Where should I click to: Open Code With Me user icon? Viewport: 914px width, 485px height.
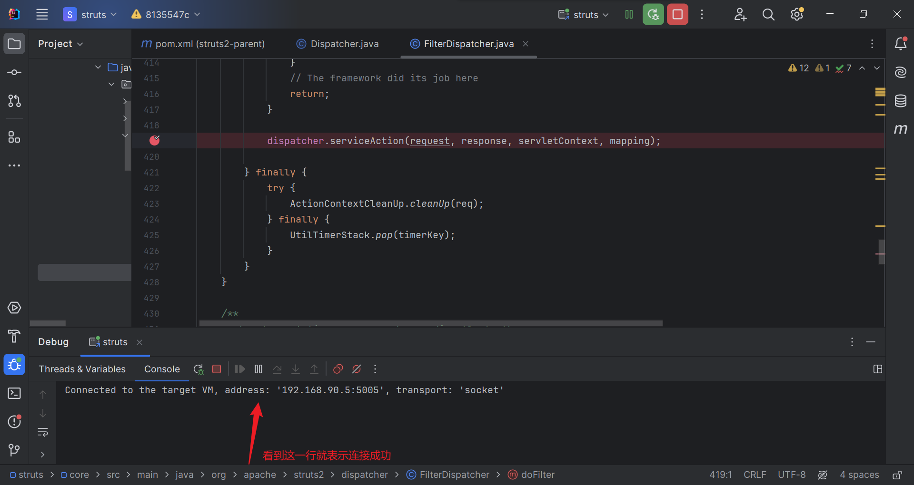click(x=740, y=14)
